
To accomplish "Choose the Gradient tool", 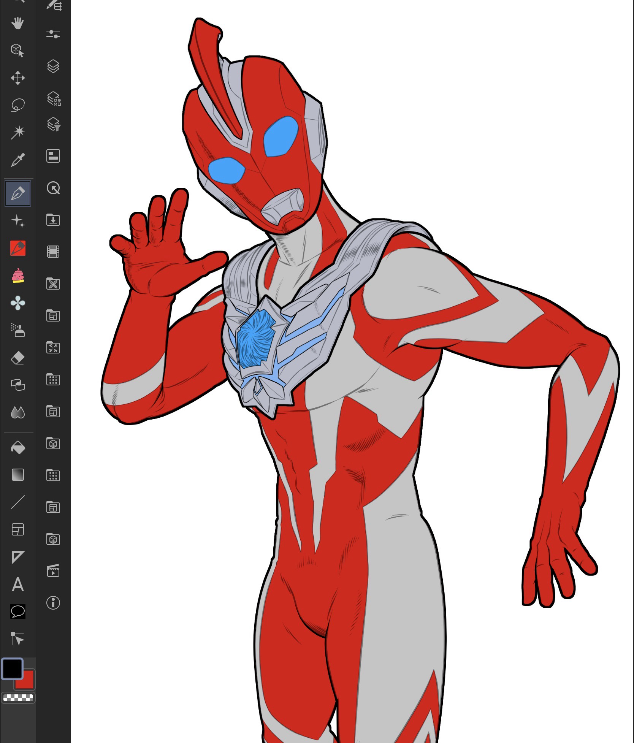I will coord(17,475).
